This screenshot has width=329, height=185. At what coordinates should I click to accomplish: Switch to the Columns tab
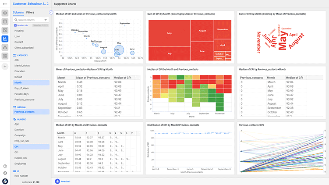18,13
